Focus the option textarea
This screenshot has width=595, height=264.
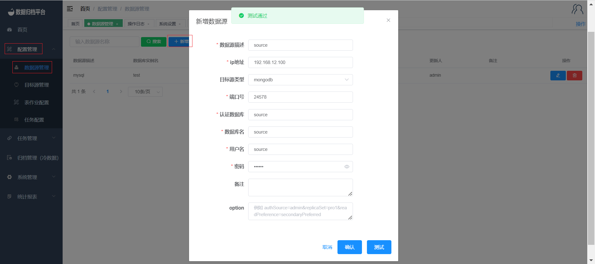(x=300, y=211)
